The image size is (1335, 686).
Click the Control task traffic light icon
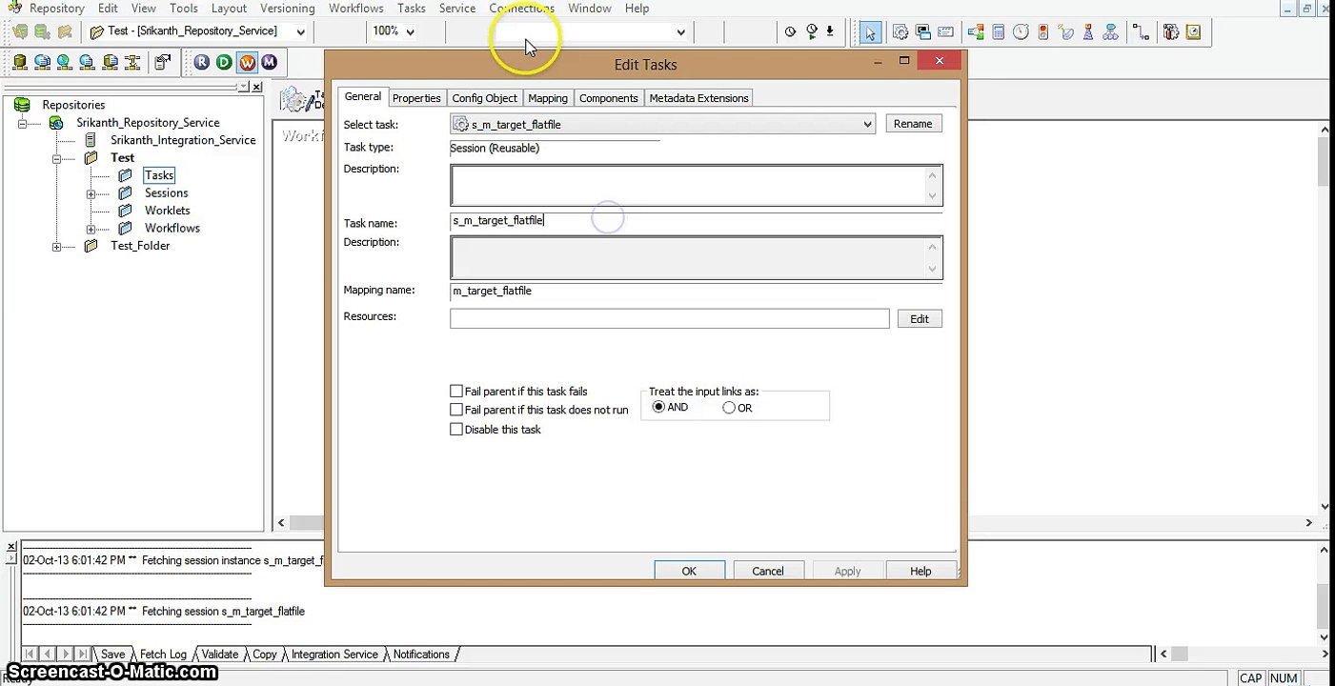[1043, 32]
